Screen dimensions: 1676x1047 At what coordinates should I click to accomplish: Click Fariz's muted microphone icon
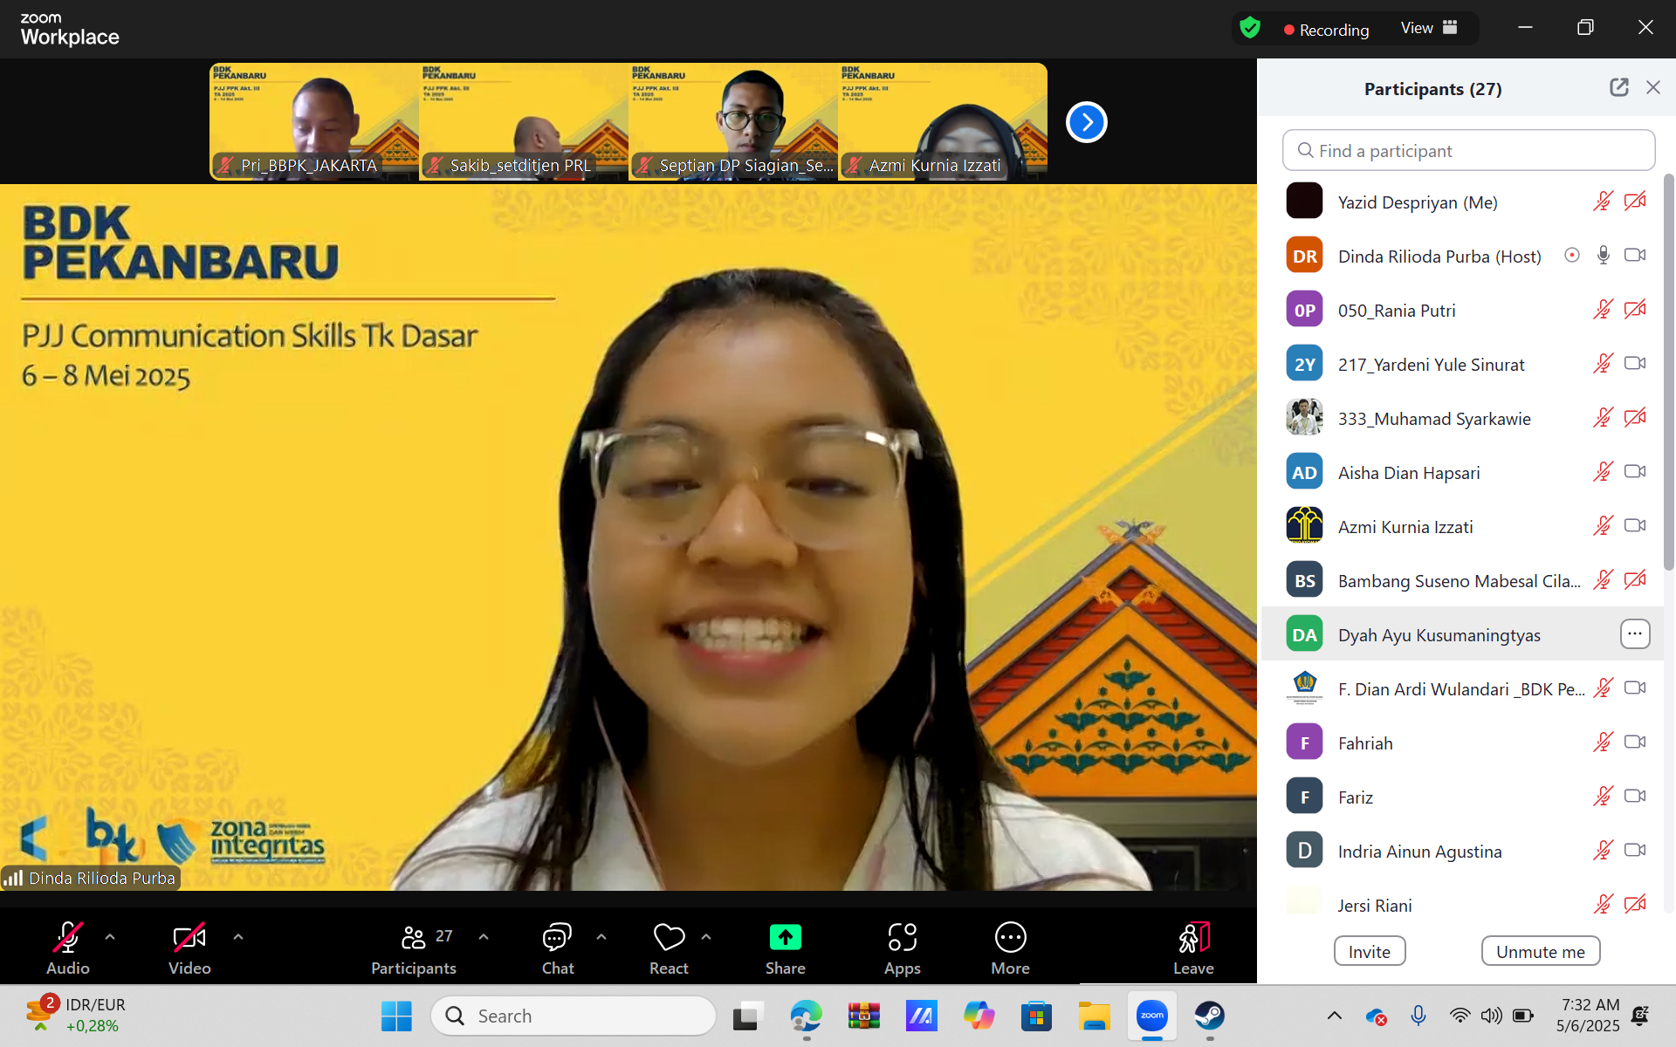click(1603, 797)
